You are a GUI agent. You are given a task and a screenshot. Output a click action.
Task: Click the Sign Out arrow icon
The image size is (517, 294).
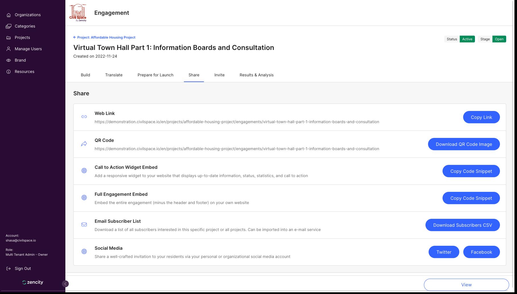9,268
